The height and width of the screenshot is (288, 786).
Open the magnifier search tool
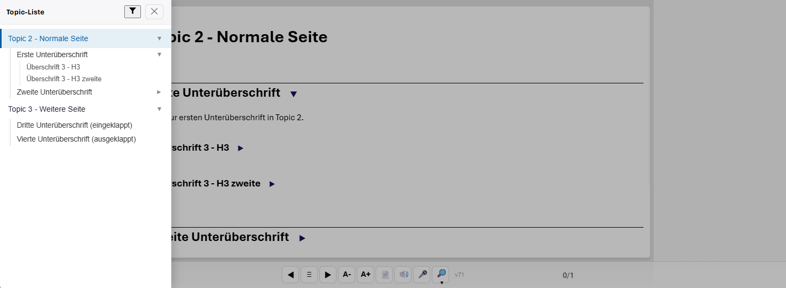441,274
